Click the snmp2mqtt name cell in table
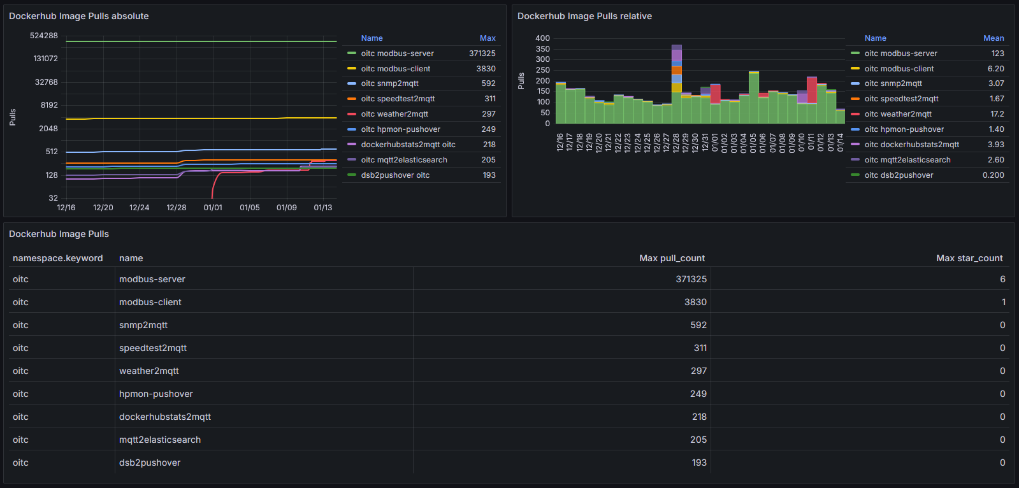The width and height of the screenshot is (1019, 488). [264, 325]
